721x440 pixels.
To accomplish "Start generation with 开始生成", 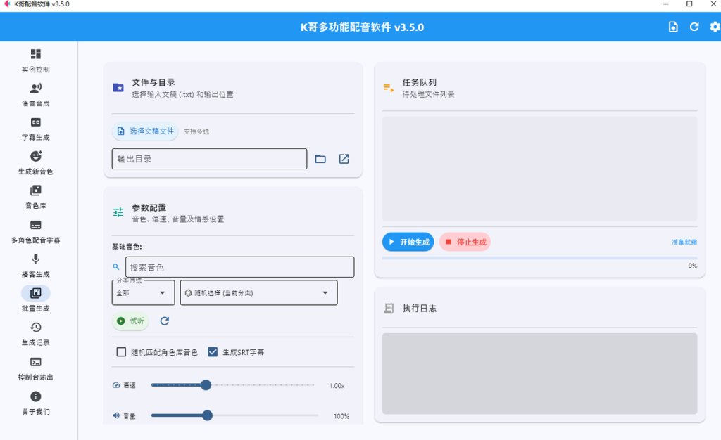I will 408,242.
